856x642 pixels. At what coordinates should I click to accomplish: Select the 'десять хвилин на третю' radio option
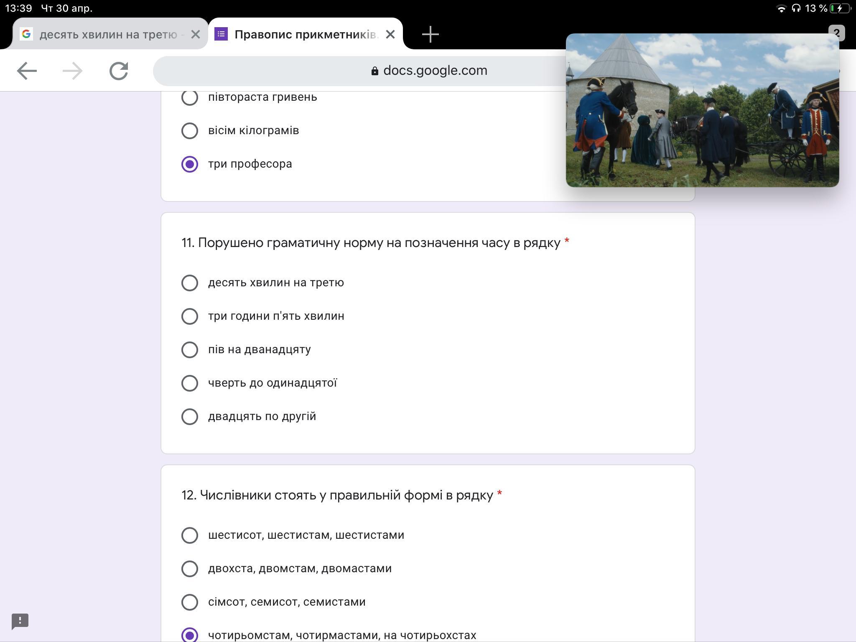[x=190, y=283]
